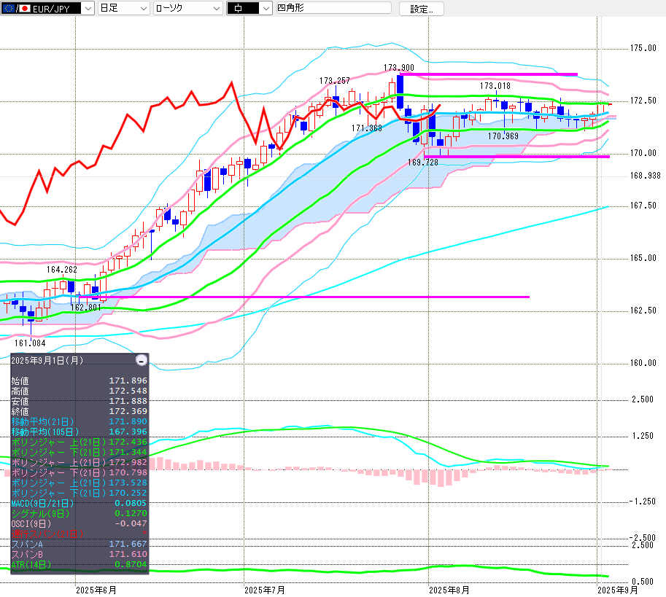
Task: Select the 高値 value 172.548
Action: point(128,391)
